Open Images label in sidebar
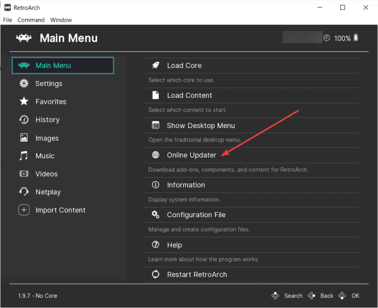Screen dimensions: 378x308 coord(47,138)
